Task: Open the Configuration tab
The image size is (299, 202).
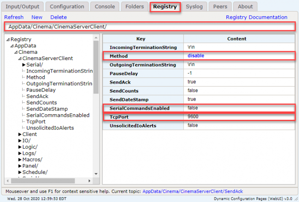Action: point(67,7)
